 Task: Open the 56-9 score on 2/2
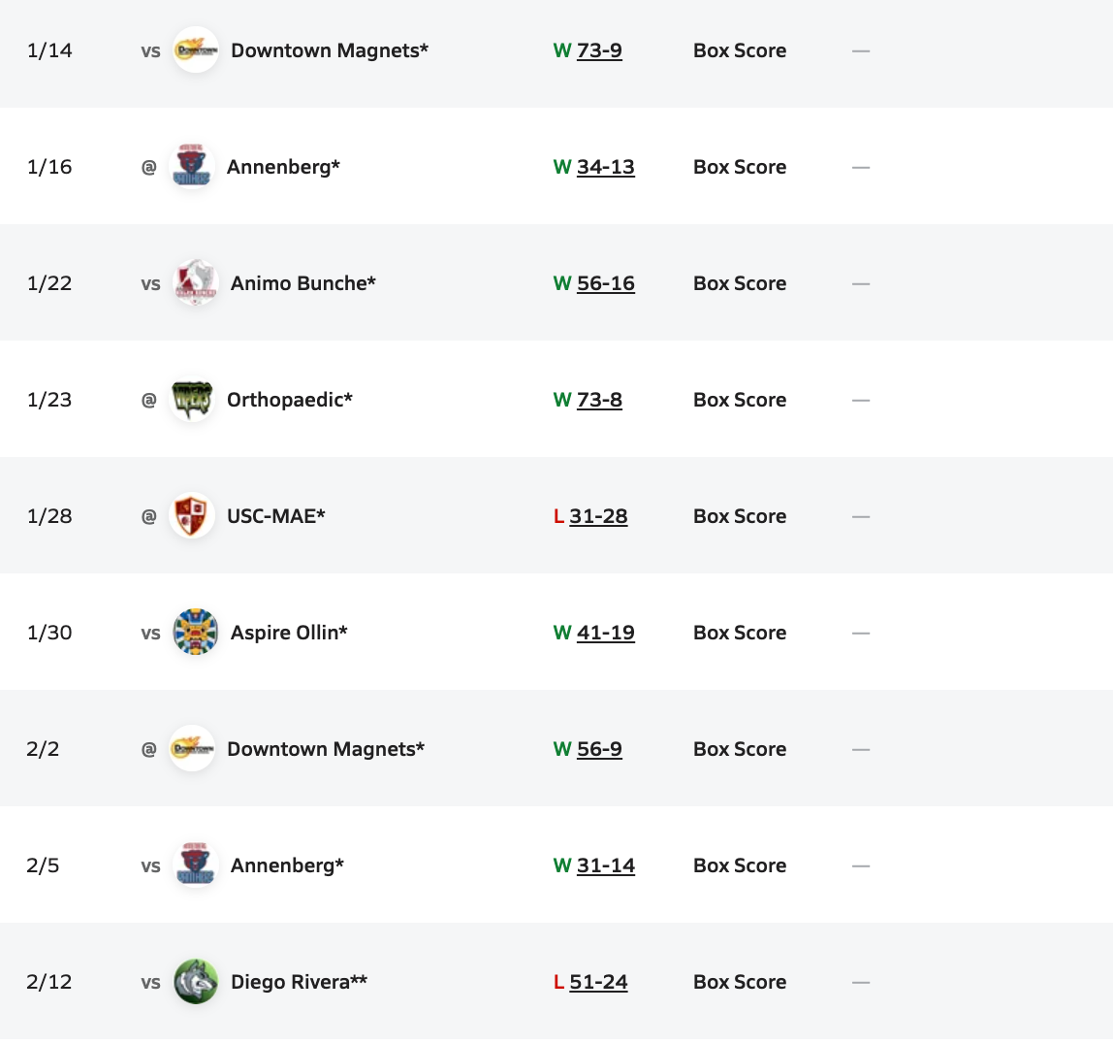[x=599, y=749]
